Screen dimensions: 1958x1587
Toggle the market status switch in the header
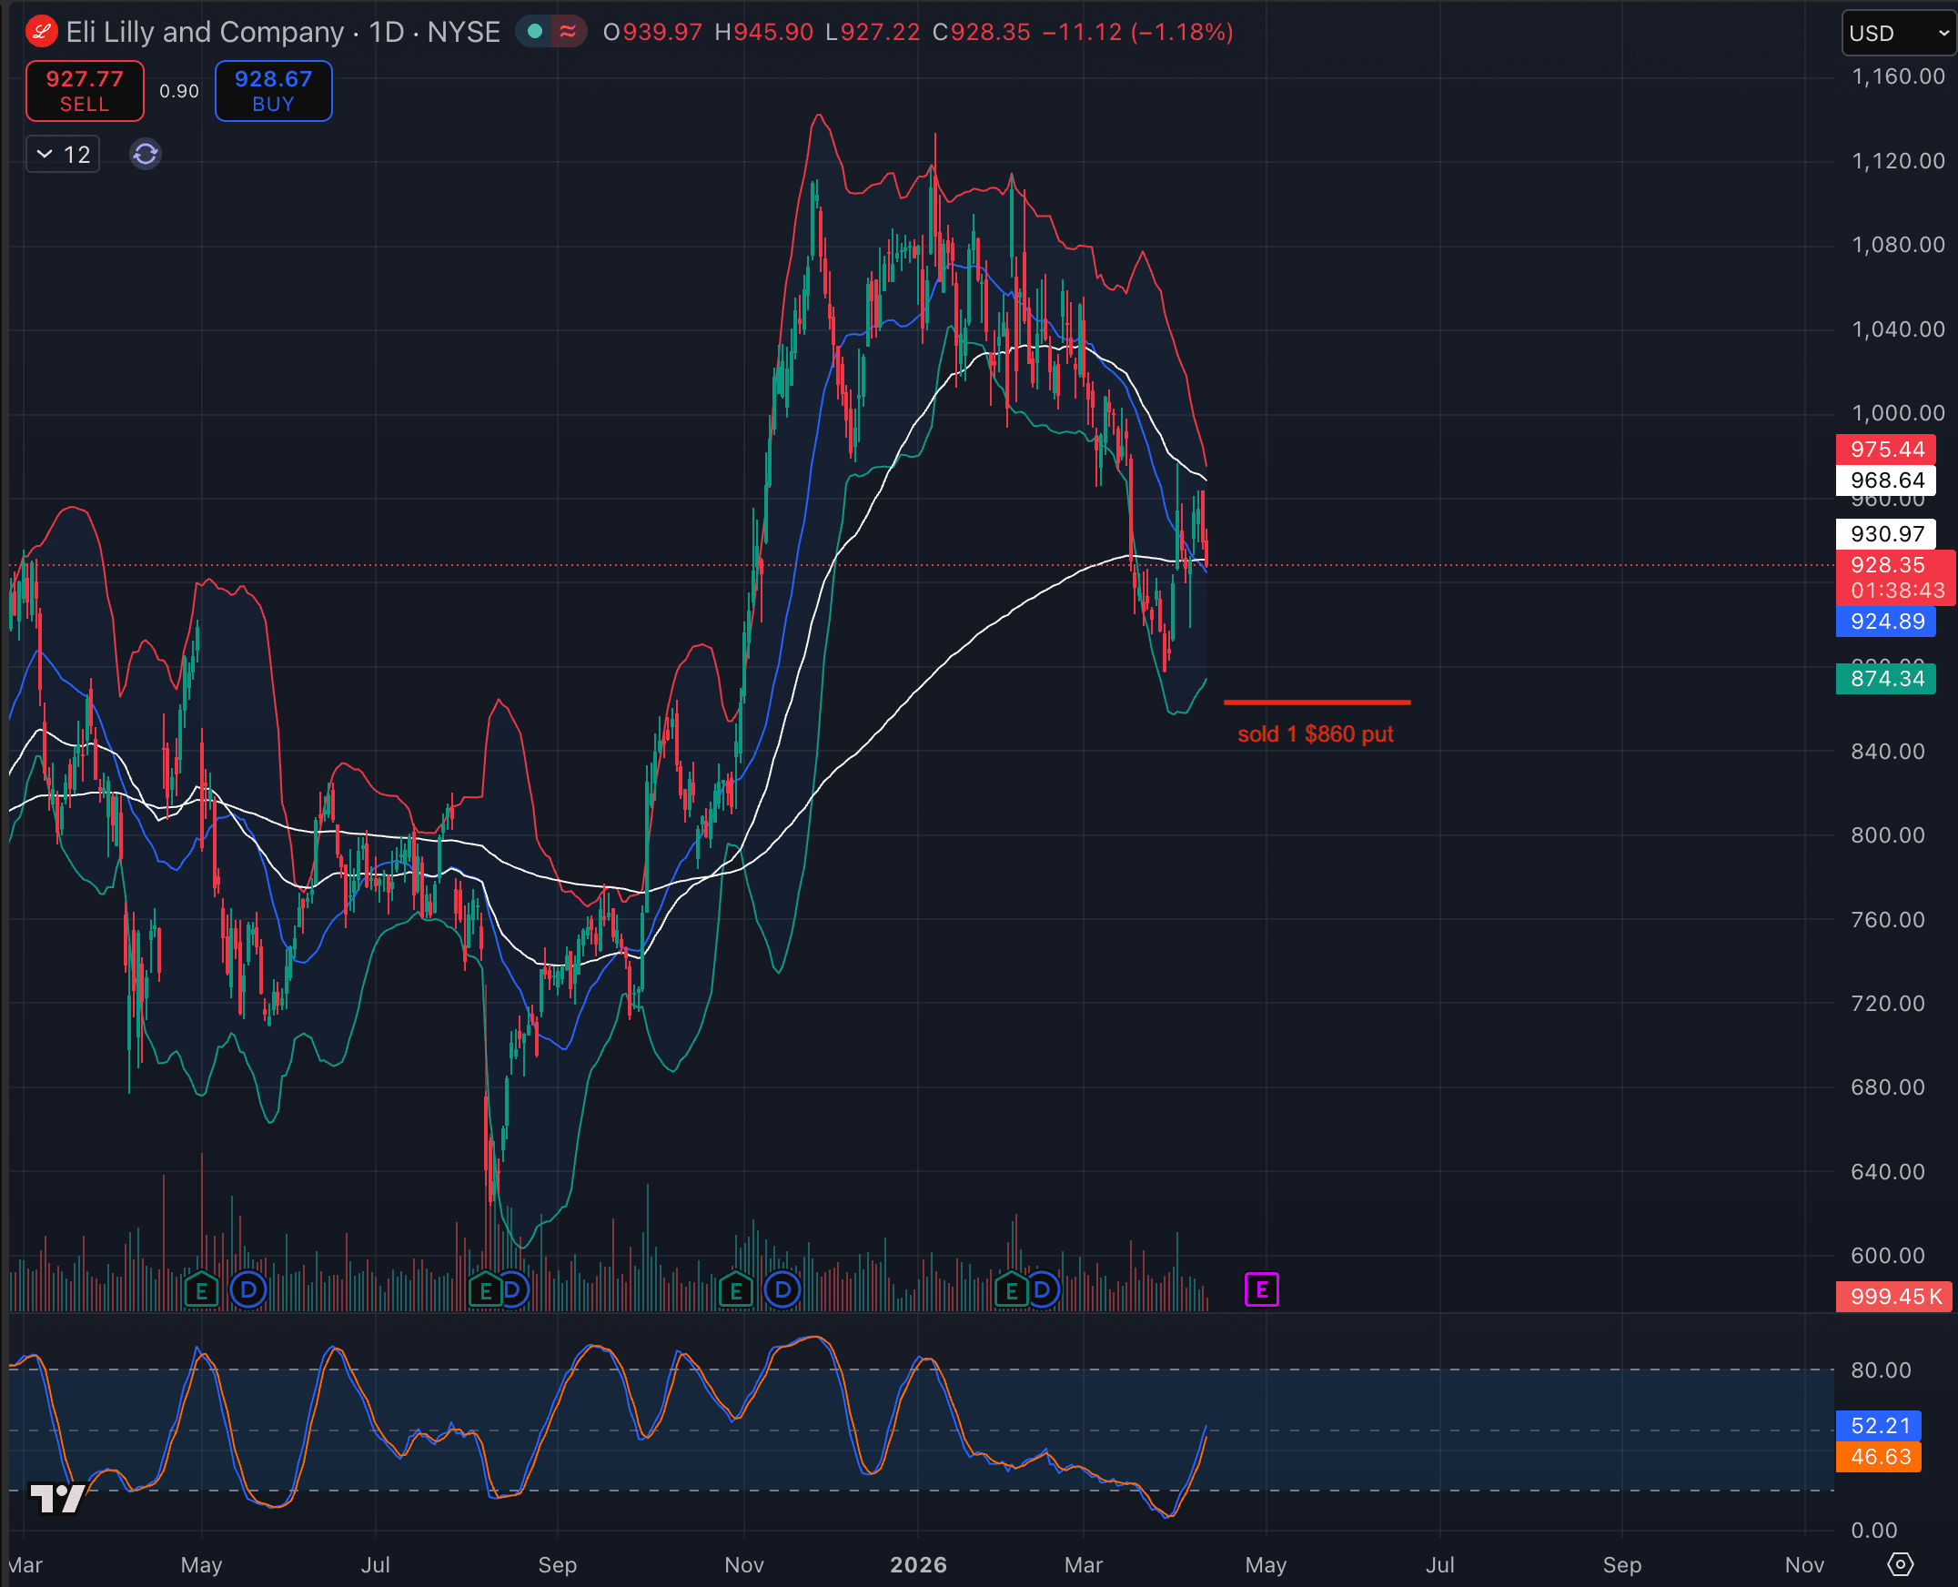(534, 30)
